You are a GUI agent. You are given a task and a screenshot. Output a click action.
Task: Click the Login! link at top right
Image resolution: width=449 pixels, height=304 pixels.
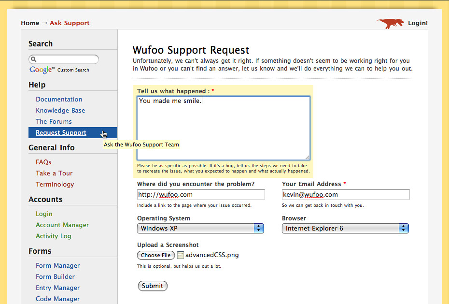pos(418,23)
